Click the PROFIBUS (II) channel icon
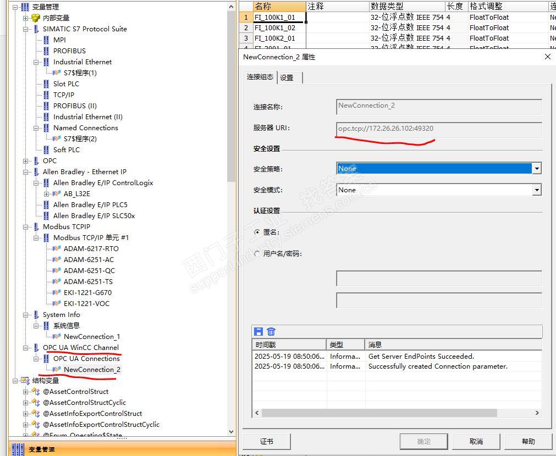This screenshot has height=456, width=556. 46,106
